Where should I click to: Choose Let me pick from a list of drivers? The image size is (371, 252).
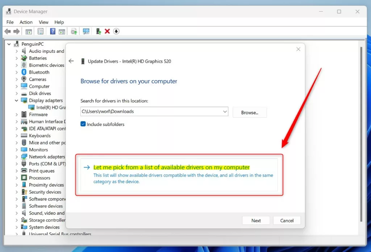click(x=179, y=174)
